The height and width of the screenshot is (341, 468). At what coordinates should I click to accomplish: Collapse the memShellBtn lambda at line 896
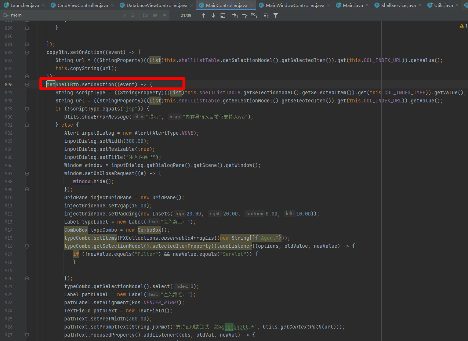click(x=27, y=84)
